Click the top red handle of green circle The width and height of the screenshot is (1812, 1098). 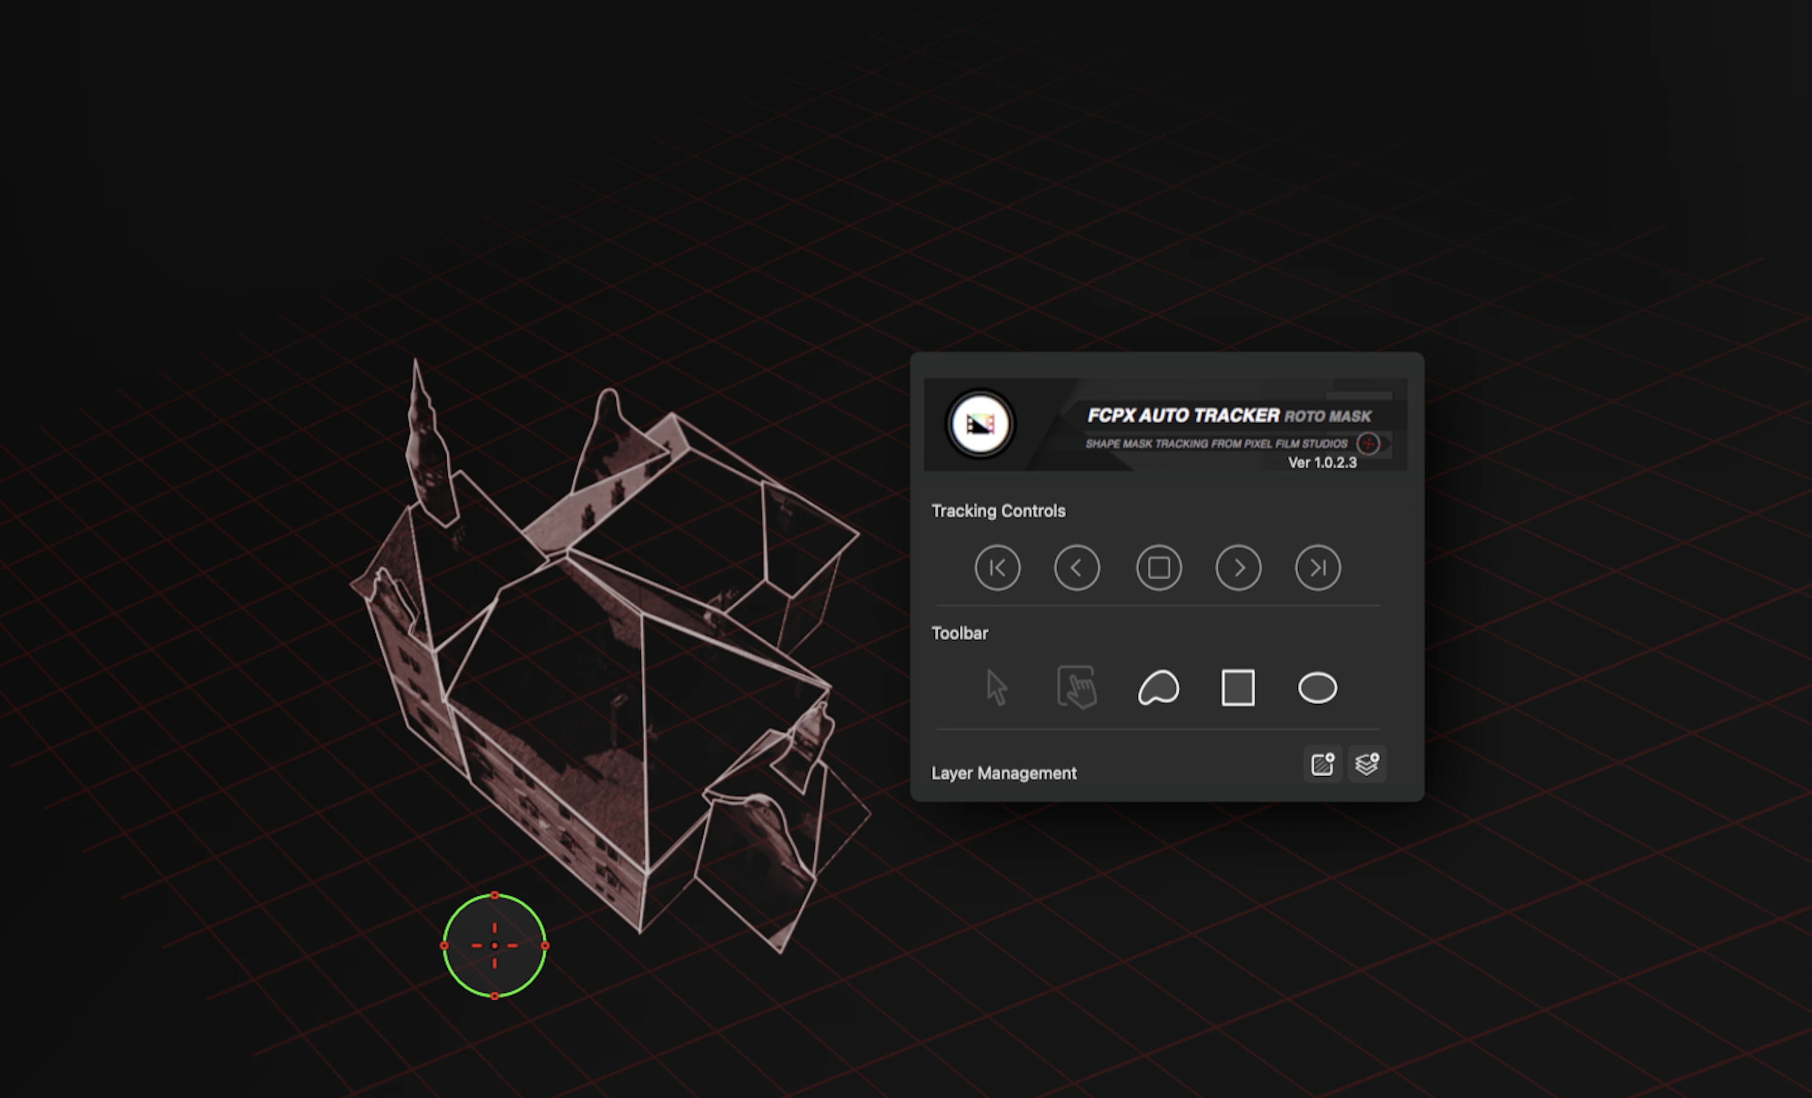(494, 895)
